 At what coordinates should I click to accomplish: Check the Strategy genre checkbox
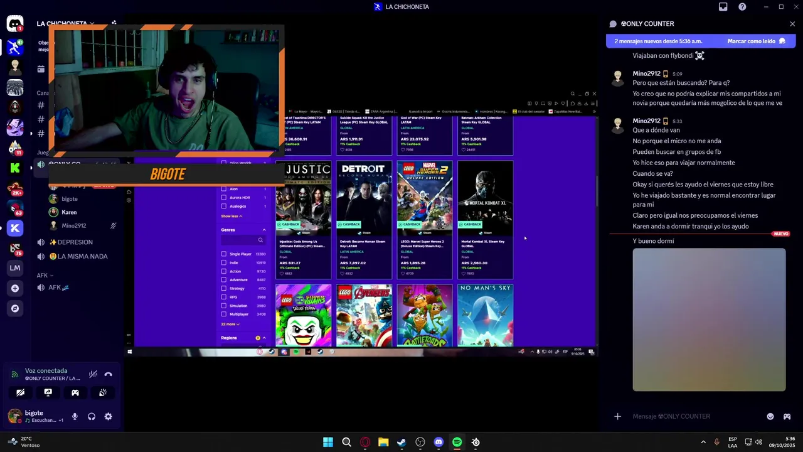click(224, 288)
